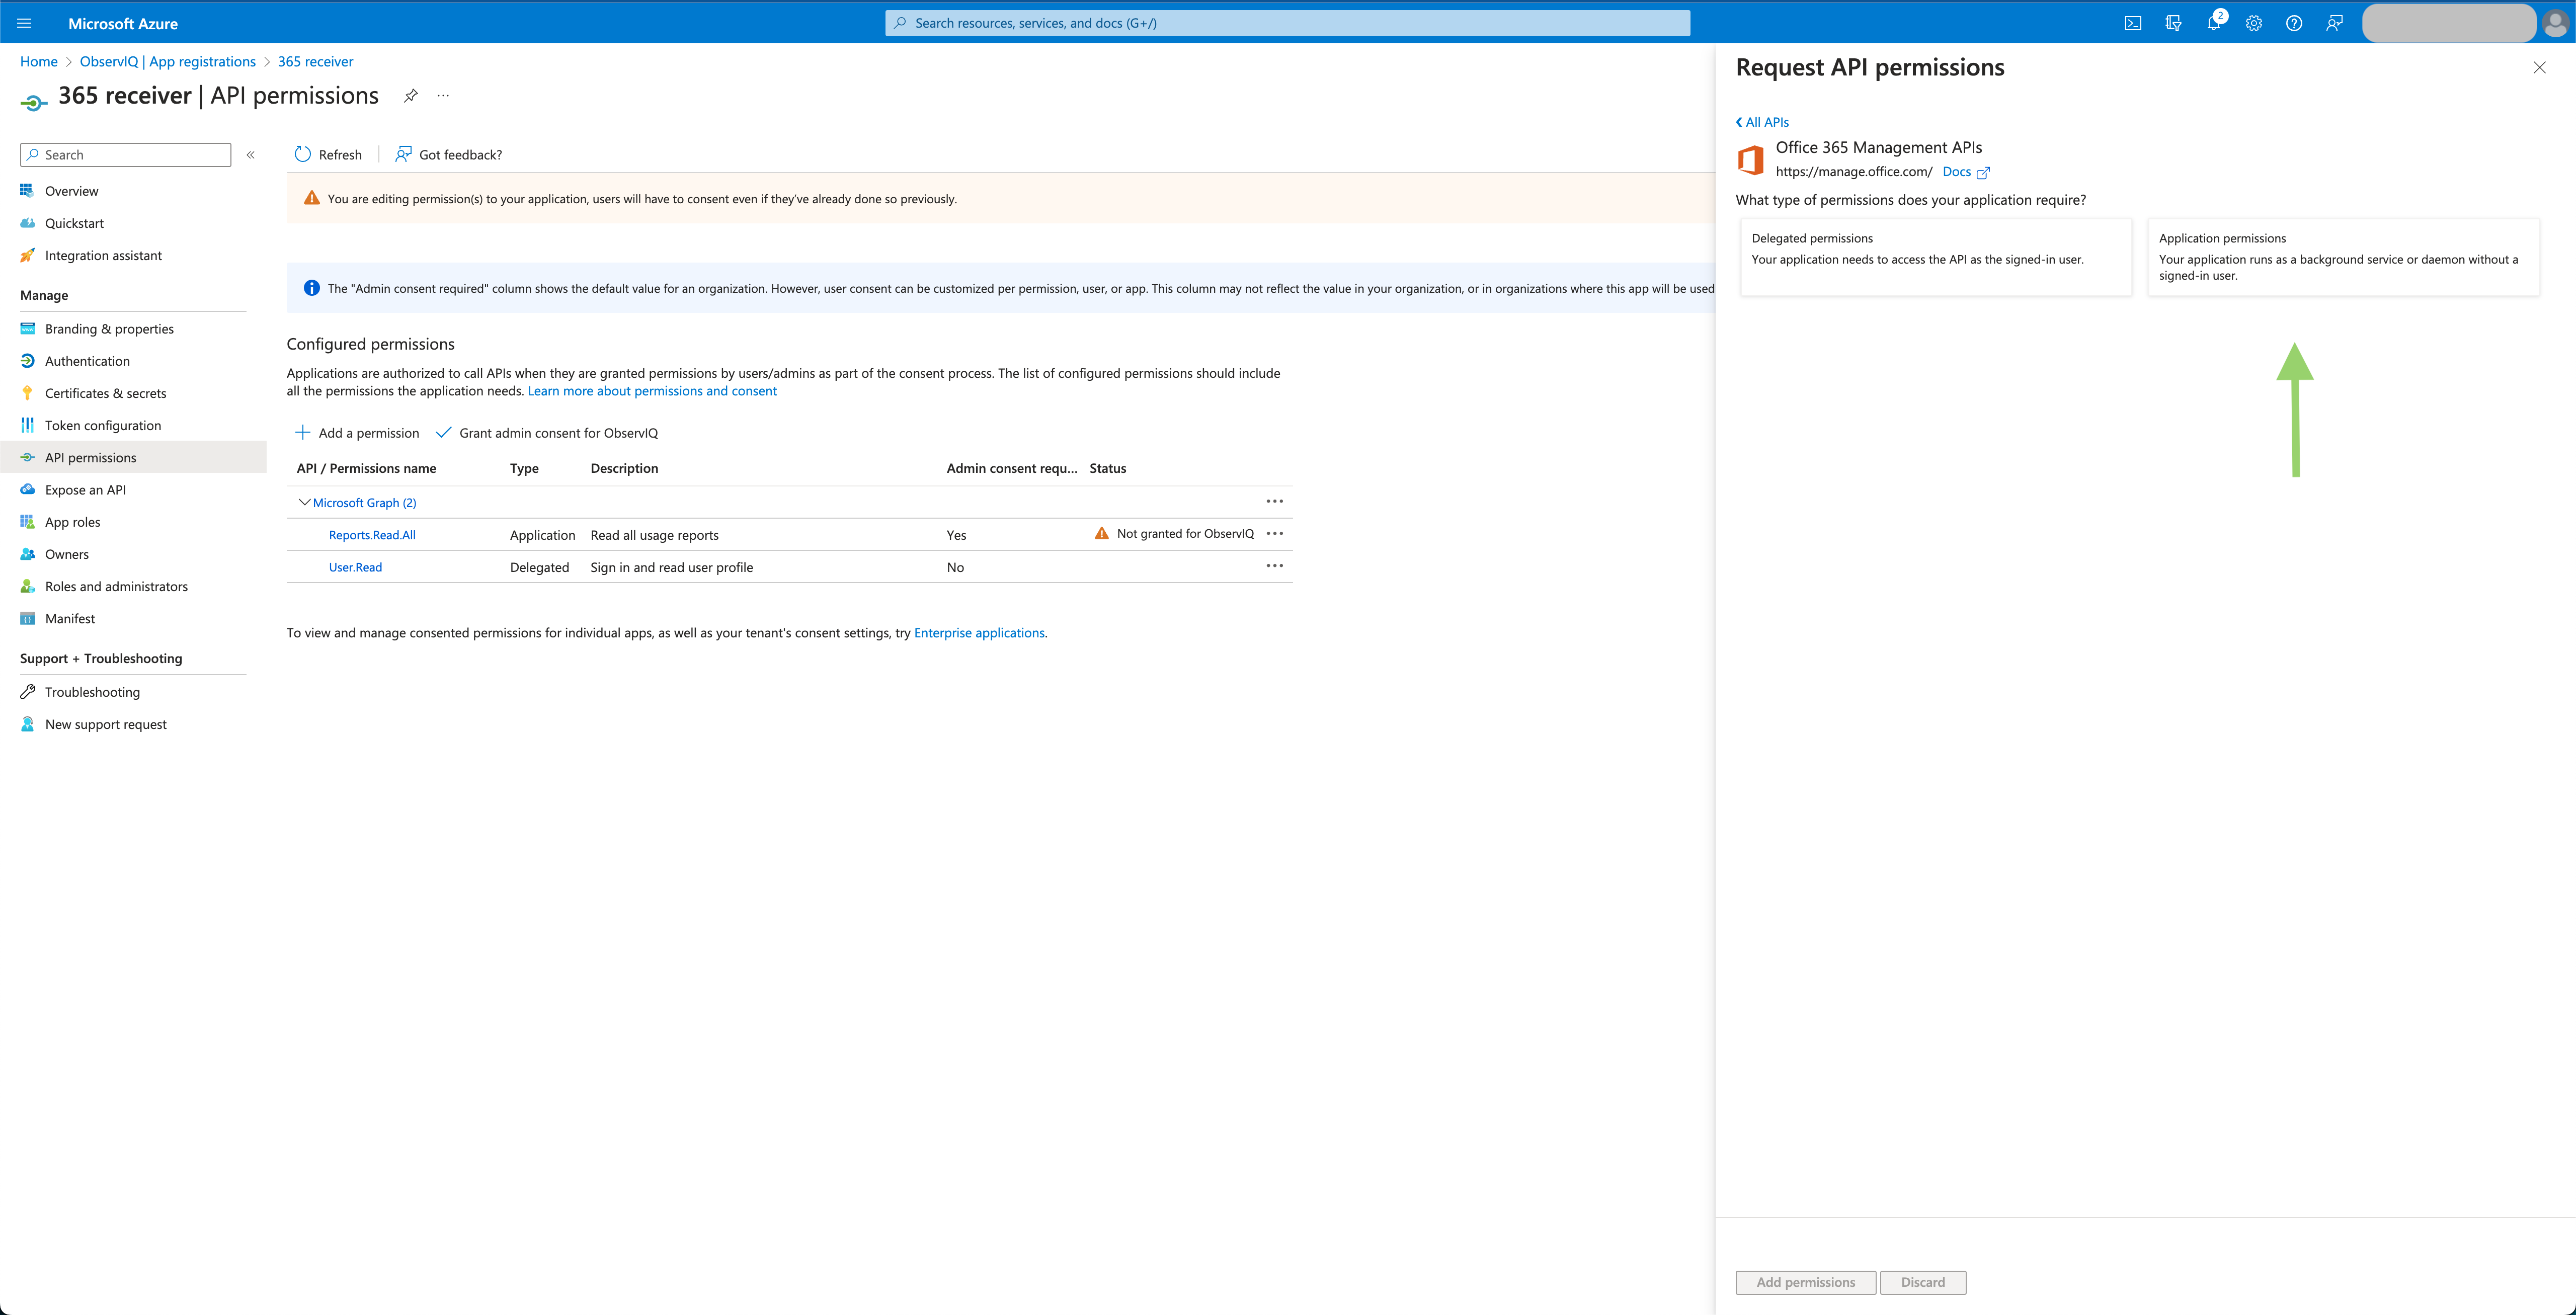Open the ellipsis menu beside the page title

pyautogui.click(x=443, y=96)
